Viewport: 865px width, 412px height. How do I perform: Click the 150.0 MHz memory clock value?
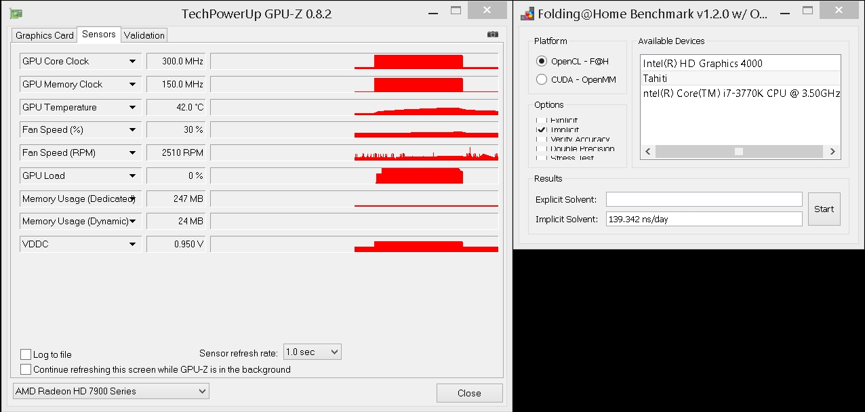click(x=176, y=84)
